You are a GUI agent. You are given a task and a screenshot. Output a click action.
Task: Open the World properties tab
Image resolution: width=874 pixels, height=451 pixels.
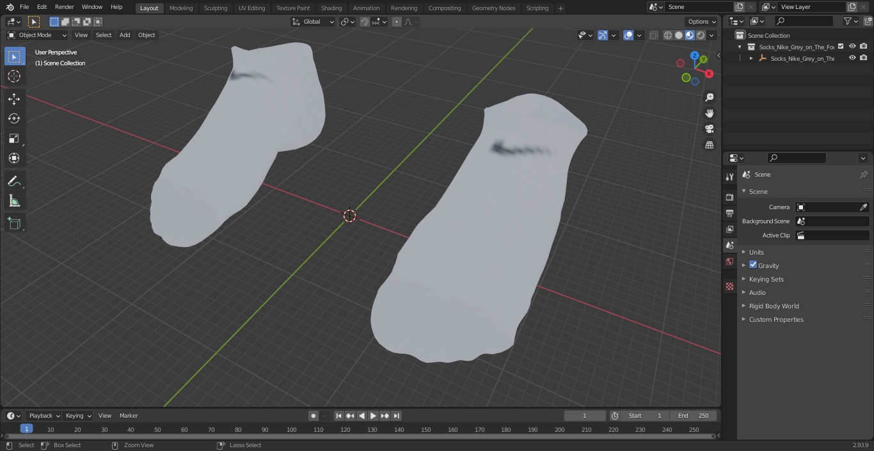click(729, 261)
